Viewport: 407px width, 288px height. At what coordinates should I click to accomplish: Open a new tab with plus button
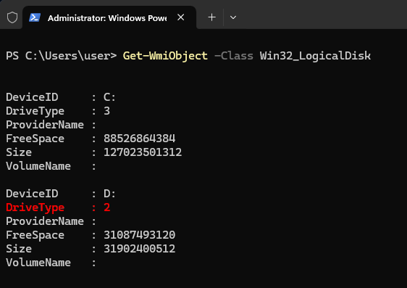pyautogui.click(x=211, y=17)
